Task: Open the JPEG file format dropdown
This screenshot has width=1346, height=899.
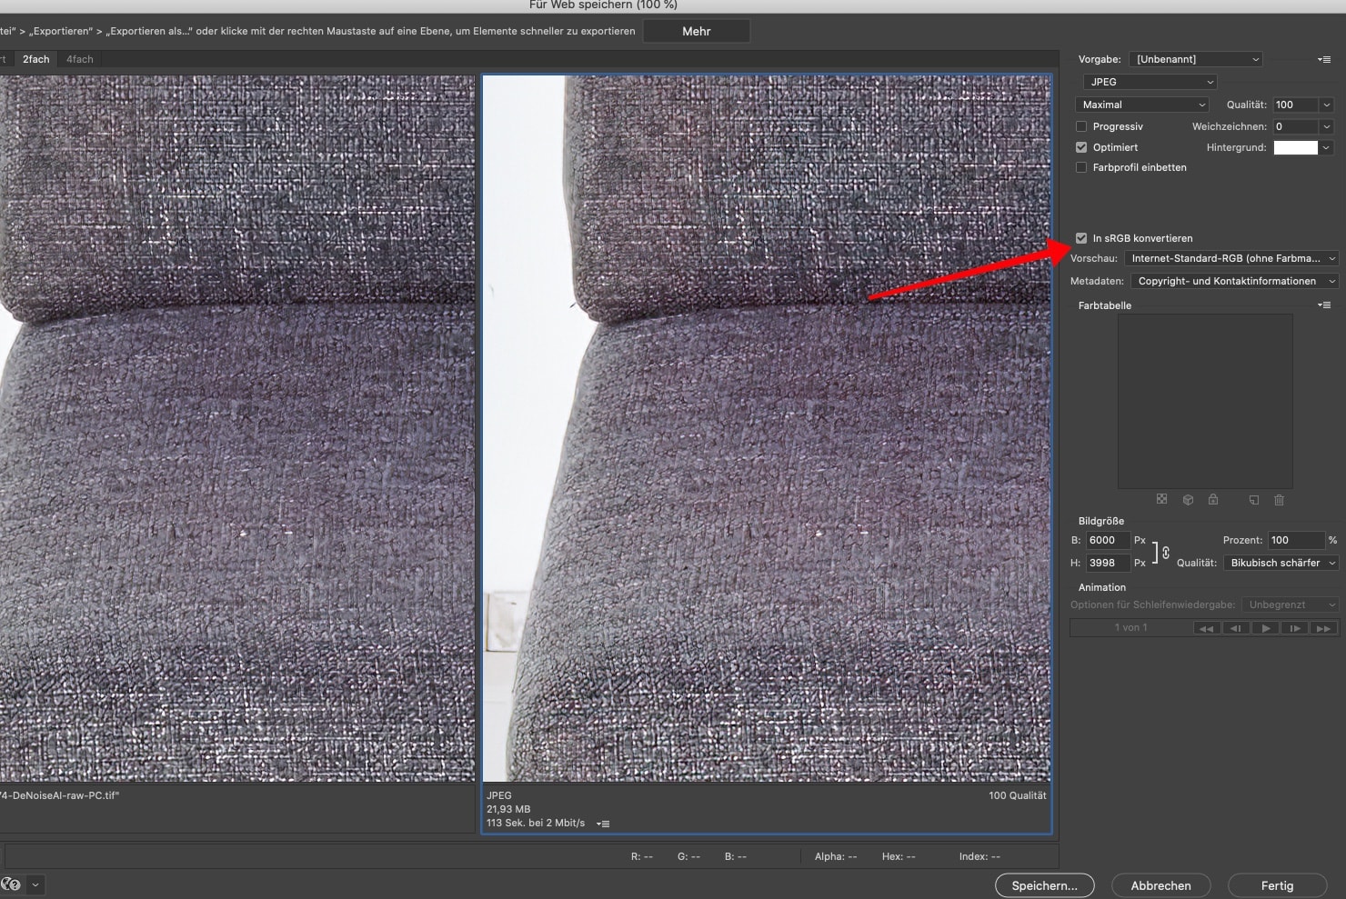Action: coord(1150,82)
